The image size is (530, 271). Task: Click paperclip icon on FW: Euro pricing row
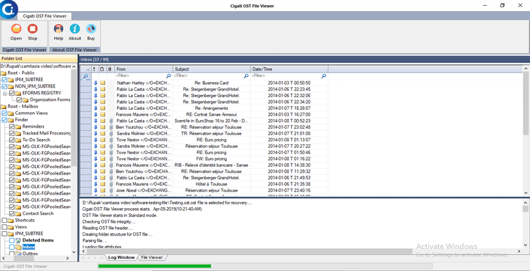pos(111,159)
